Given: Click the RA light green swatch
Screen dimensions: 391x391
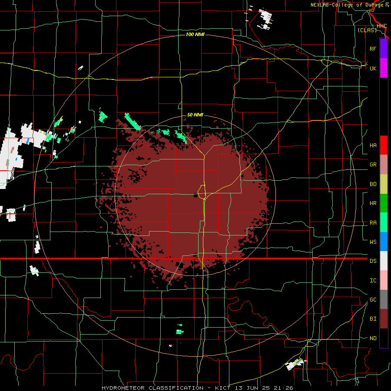Looking at the screenshot, I should 384,222.
